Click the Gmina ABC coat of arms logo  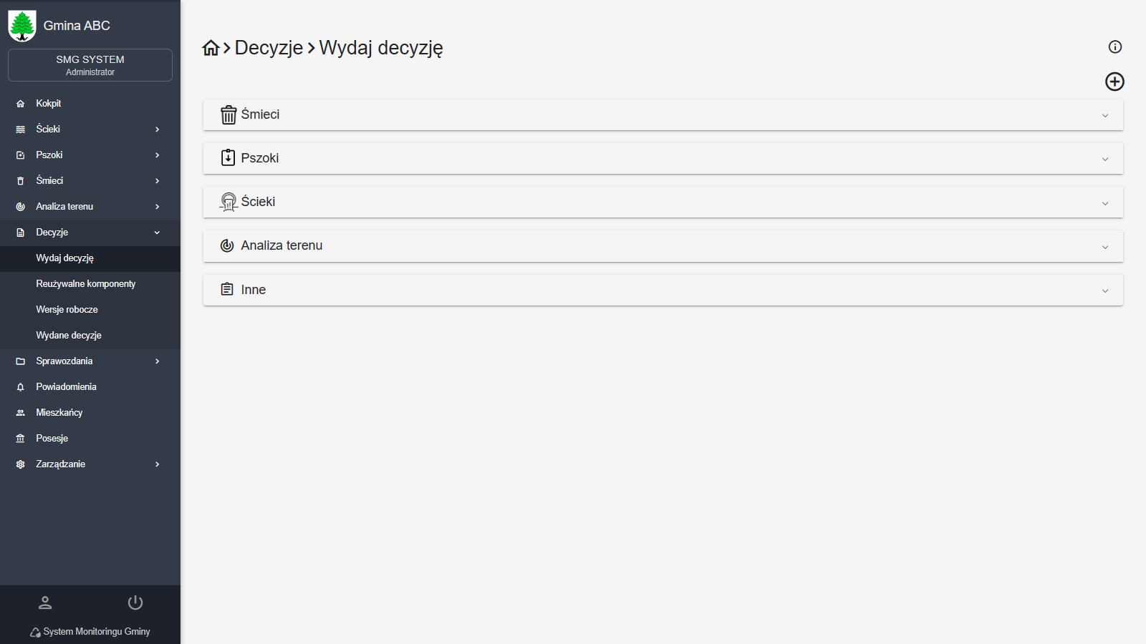22,26
